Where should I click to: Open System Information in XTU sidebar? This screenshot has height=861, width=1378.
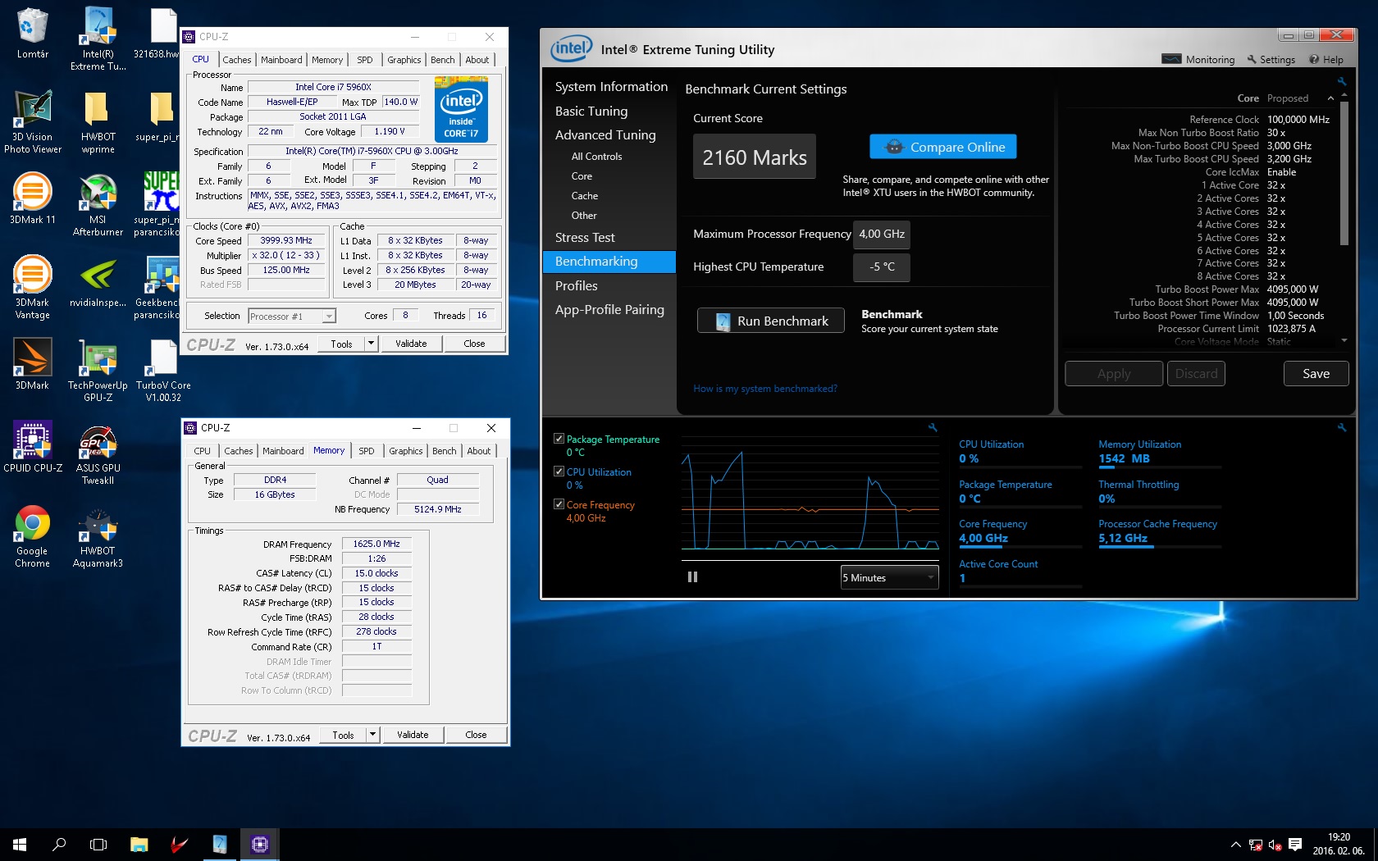[611, 86]
